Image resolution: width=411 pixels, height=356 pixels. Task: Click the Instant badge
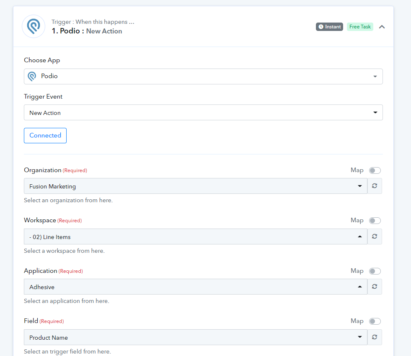[329, 27]
